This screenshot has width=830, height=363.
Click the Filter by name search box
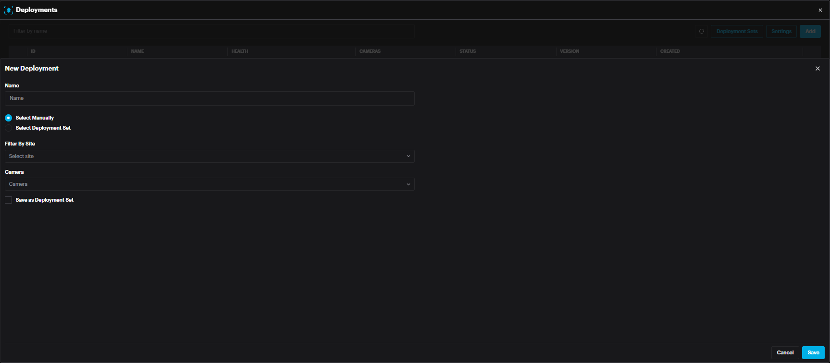(211, 31)
